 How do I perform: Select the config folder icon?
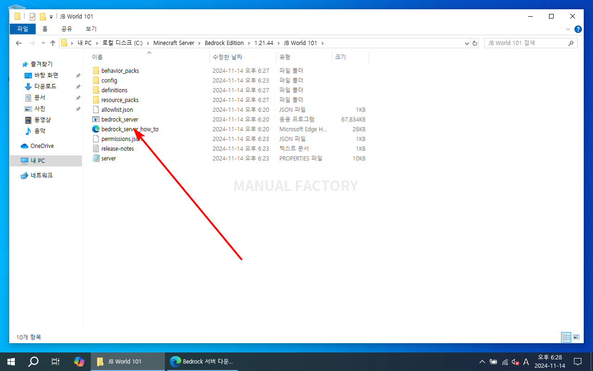96,80
